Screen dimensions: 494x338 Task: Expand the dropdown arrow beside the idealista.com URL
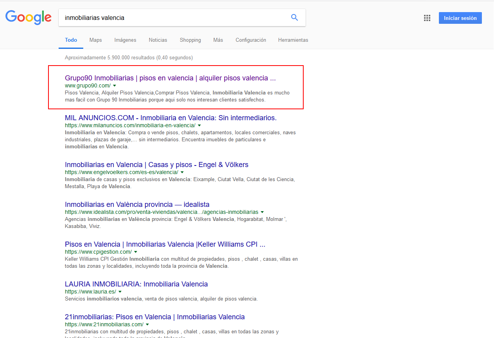click(262, 212)
